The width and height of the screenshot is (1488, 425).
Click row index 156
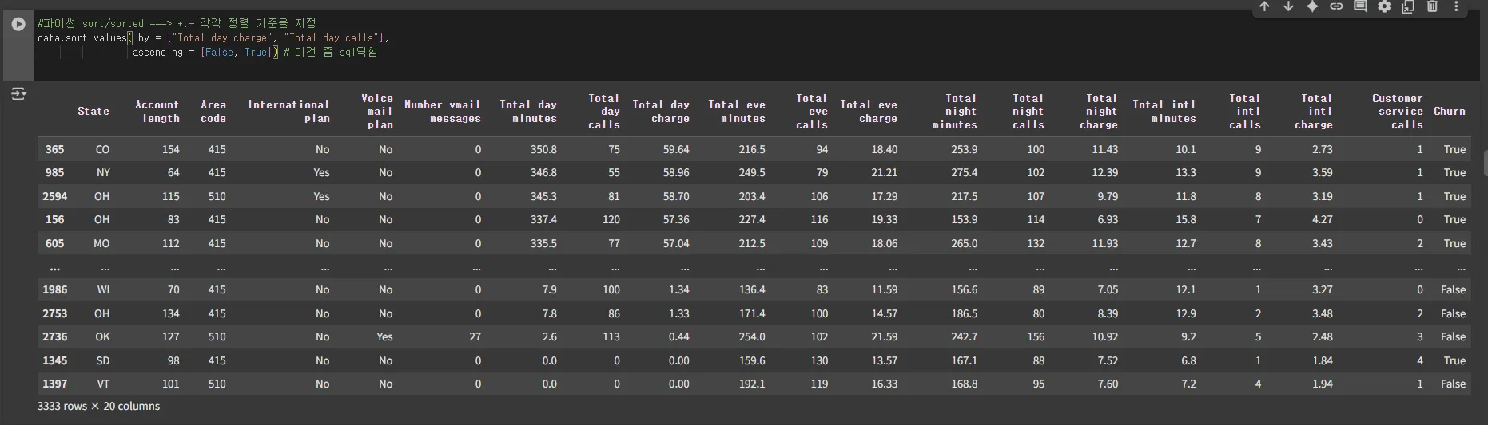pyautogui.click(x=54, y=219)
